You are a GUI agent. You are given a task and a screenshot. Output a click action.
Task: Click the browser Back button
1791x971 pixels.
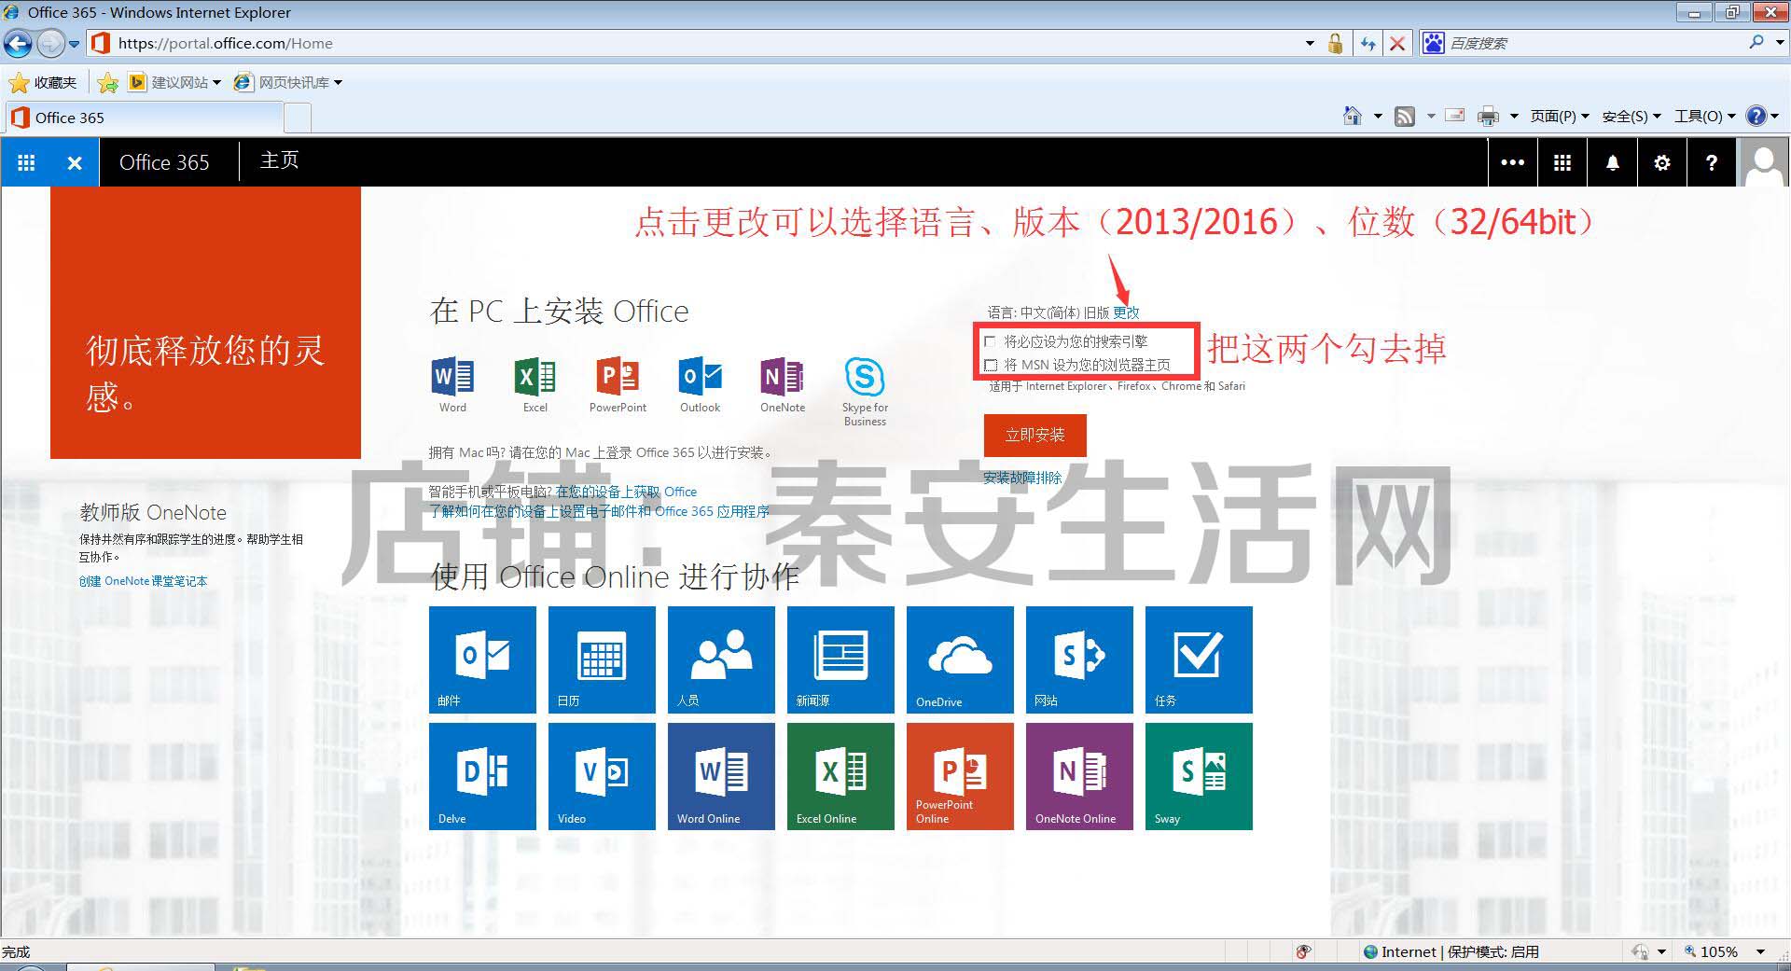18,43
